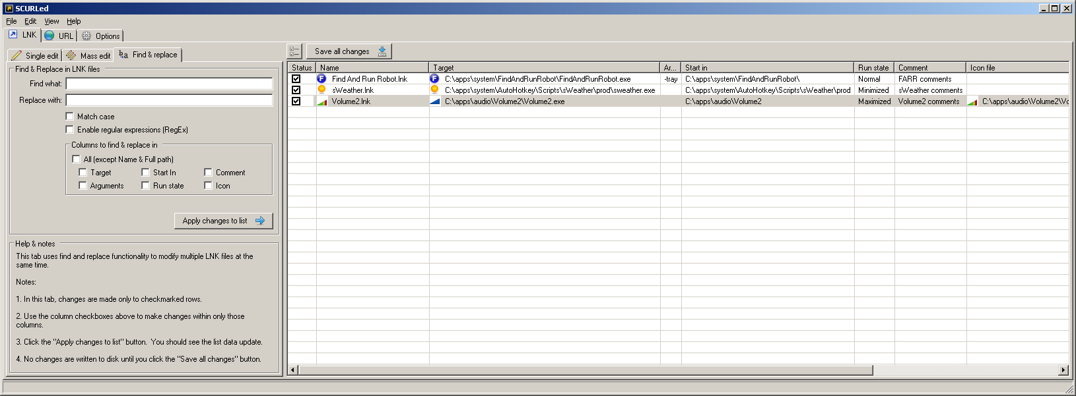
Task: Select the 'Volume2 comments' cell
Action: tap(930, 101)
